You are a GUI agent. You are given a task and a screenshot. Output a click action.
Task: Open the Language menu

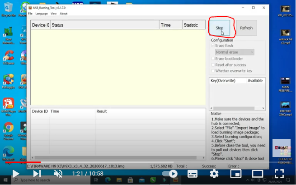42,14
